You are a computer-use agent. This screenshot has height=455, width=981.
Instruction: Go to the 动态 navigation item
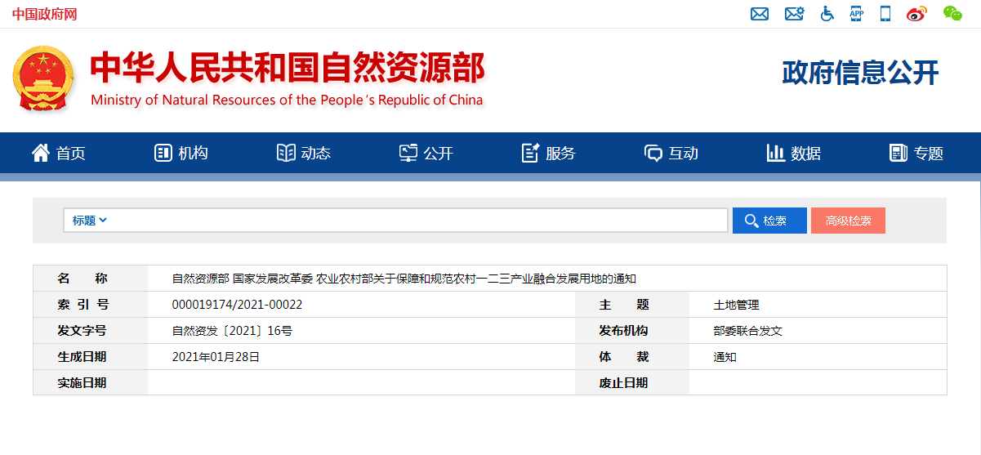(x=304, y=153)
